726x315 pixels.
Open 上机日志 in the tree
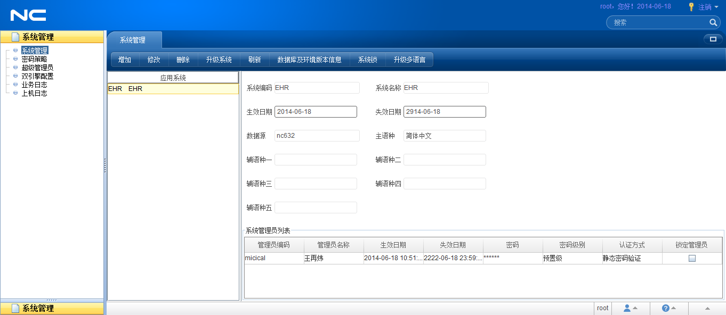(34, 93)
